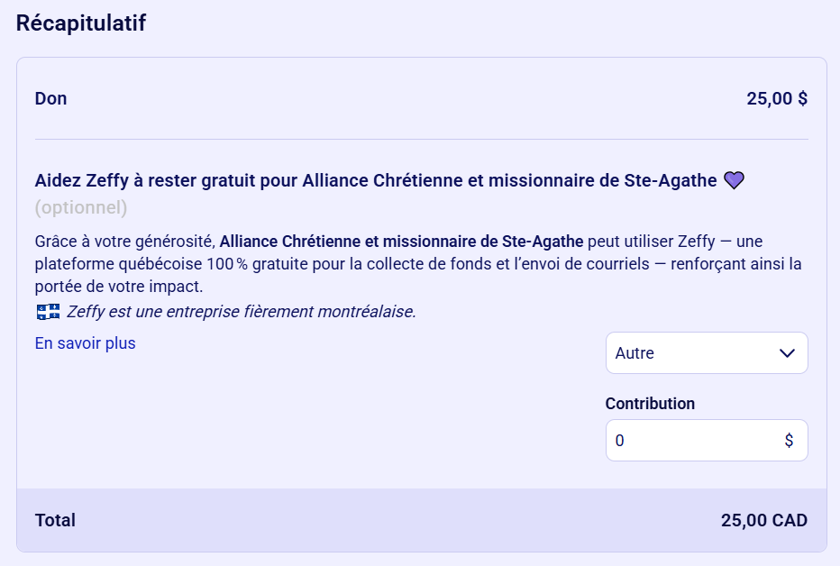
Task: Click the 25,00 CAD total amount
Action: 763,520
